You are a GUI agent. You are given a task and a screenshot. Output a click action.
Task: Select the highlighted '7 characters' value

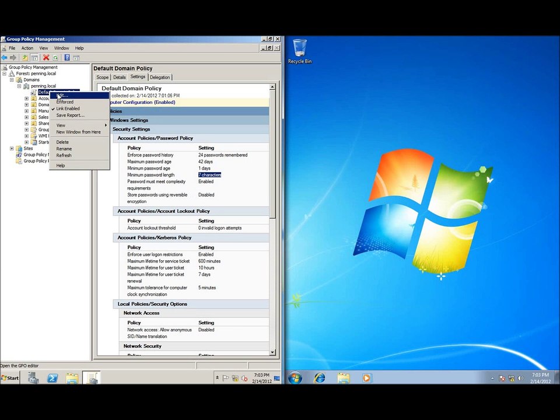coord(209,175)
